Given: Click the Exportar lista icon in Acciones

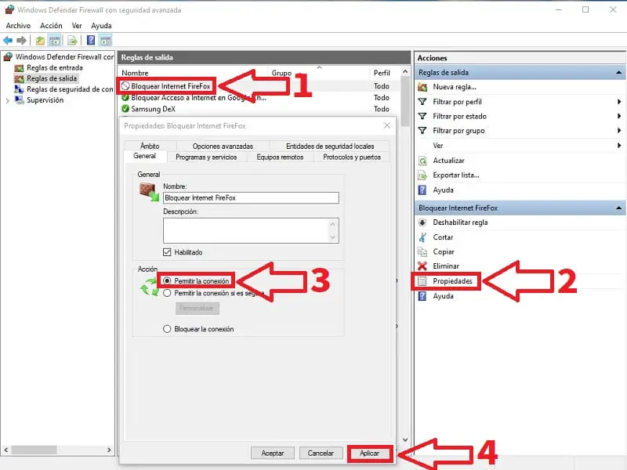Looking at the screenshot, I should (422, 175).
